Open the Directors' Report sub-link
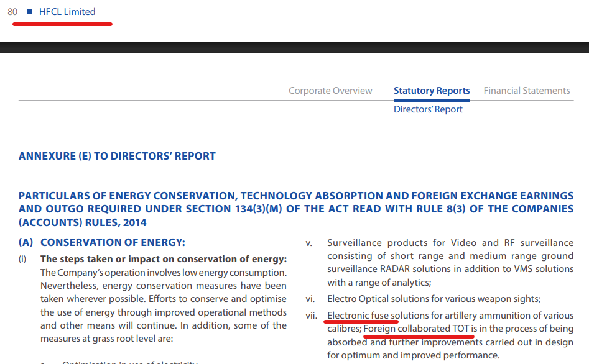Viewport: 589px width, 364px height. (428, 109)
